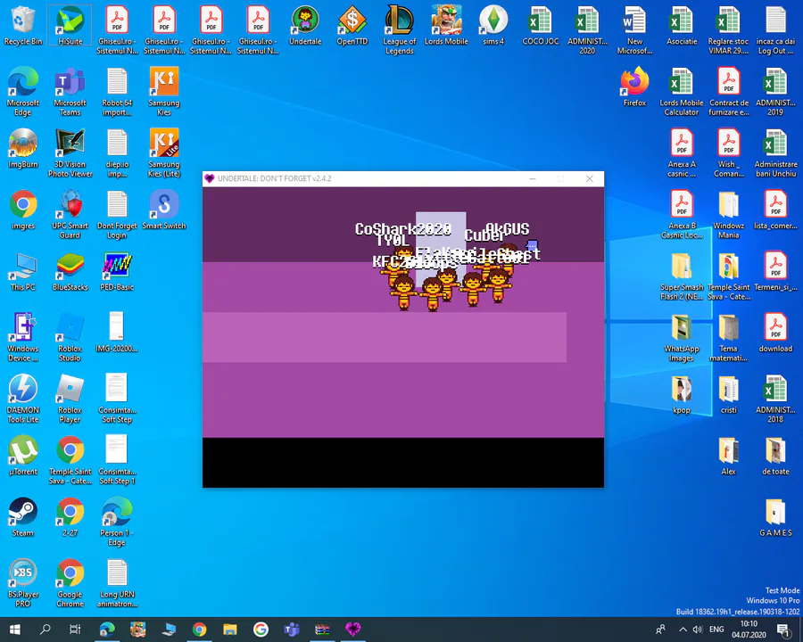Select the Person 1 - Edge shortcut
This screenshot has width=803, height=642.
(x=117, y=522)
